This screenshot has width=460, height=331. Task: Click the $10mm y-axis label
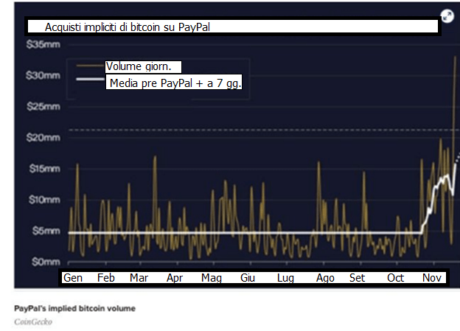[x=44, y=200]
